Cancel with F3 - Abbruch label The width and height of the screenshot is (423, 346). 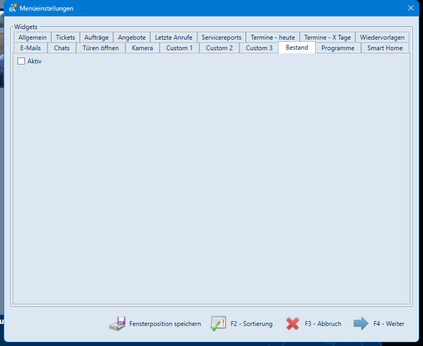coord(323,324)
